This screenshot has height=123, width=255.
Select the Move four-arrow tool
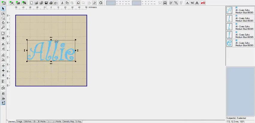point(3,38)
